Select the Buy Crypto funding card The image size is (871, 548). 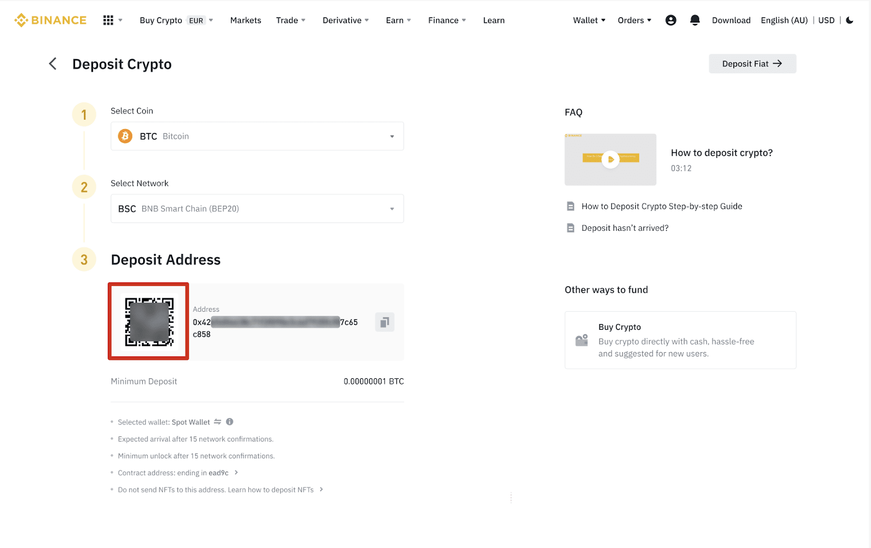(680, 340)
